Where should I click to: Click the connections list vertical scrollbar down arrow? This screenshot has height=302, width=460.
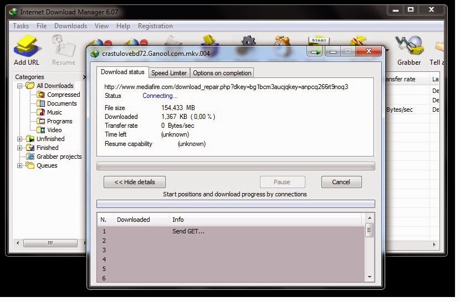pos(370,277)
